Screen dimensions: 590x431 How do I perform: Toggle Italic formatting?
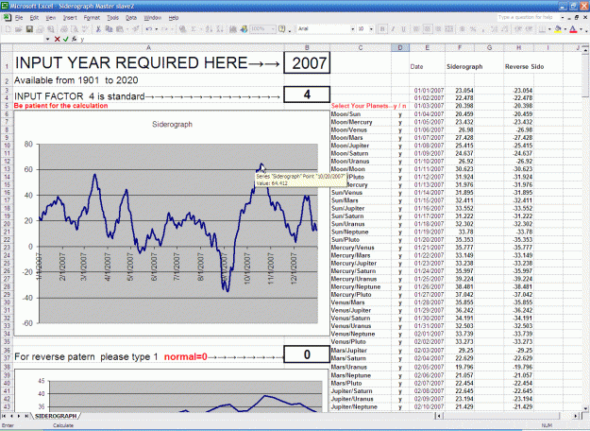pos(393,29)
